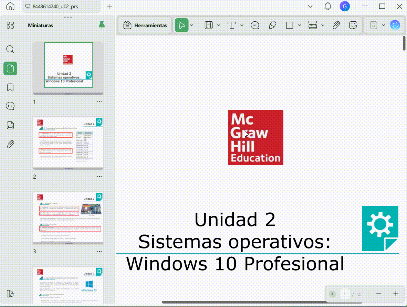The height and width of the screenshot is (307, 407).
Task: Open the attachments panel in sidebar
Action: 10,144
